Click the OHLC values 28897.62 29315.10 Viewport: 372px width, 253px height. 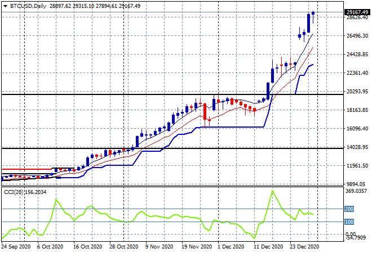click(x=72, y=6)
